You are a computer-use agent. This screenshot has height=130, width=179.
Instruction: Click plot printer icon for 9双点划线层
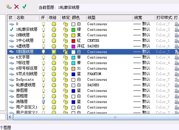coord(177,74)
